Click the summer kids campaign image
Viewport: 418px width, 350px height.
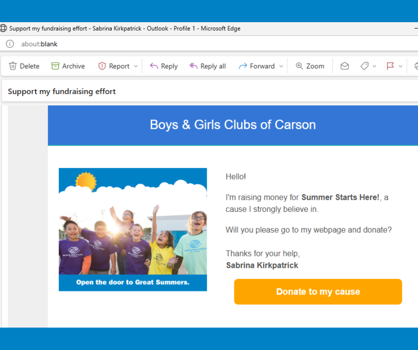(133, 229)
